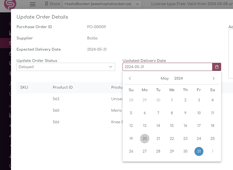
Task: Select May 21 in the calendar
Action: (158, 138)
